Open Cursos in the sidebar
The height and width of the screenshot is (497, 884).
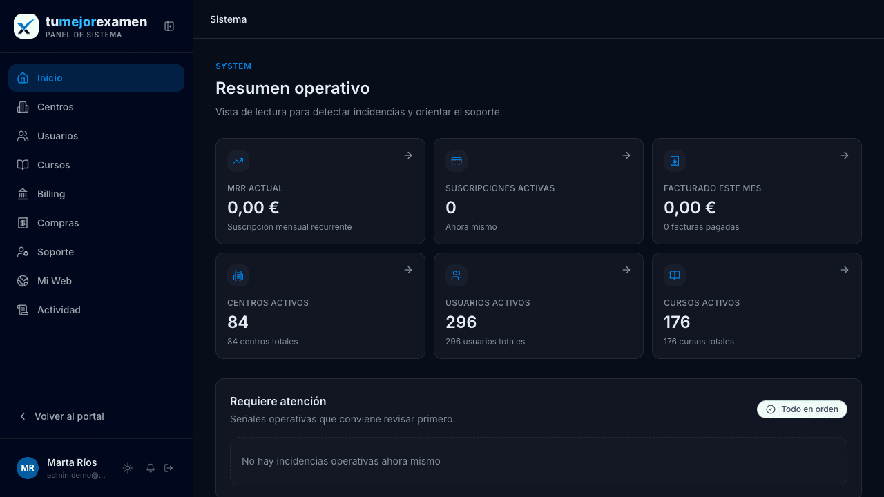[x=96, y=165]
